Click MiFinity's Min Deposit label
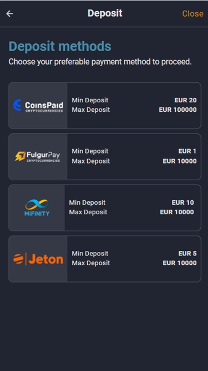Screen dimensions: 208x371 click(x=87, y=202)
